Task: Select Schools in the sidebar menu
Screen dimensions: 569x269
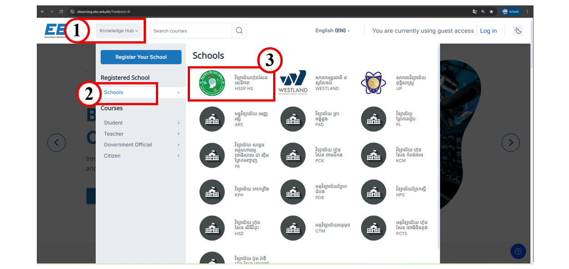Action: click(114, 93)
